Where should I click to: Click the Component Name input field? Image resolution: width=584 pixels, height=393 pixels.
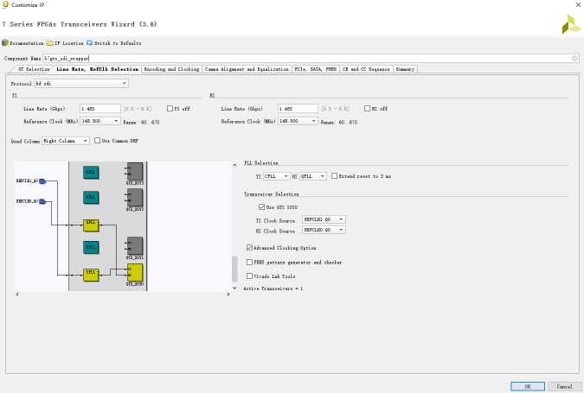tap(311, 58)
